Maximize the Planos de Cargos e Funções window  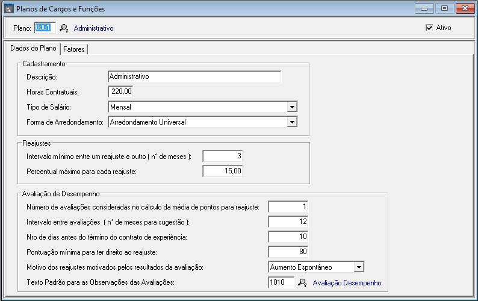click(x=444, y=8)
